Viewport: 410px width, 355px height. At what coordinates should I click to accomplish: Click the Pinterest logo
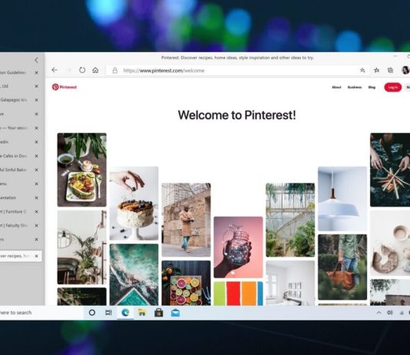(x=64, y=87)
